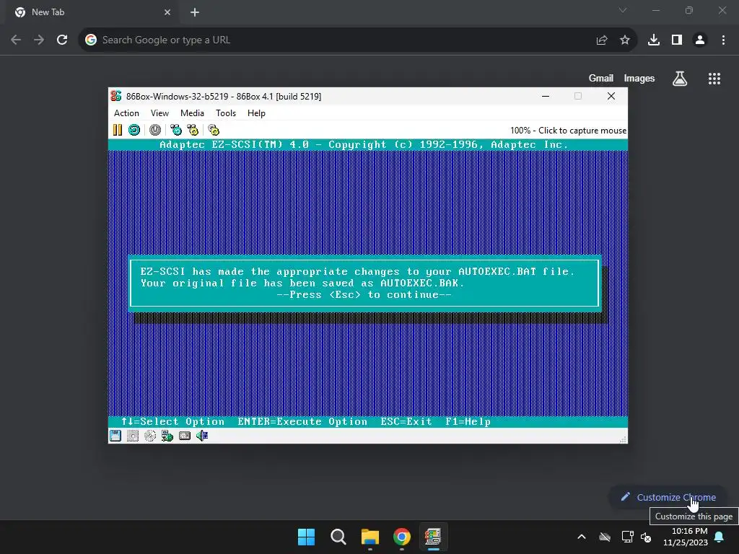
Task: Toggle Chrome side panel icon
Action: point(677,40)
